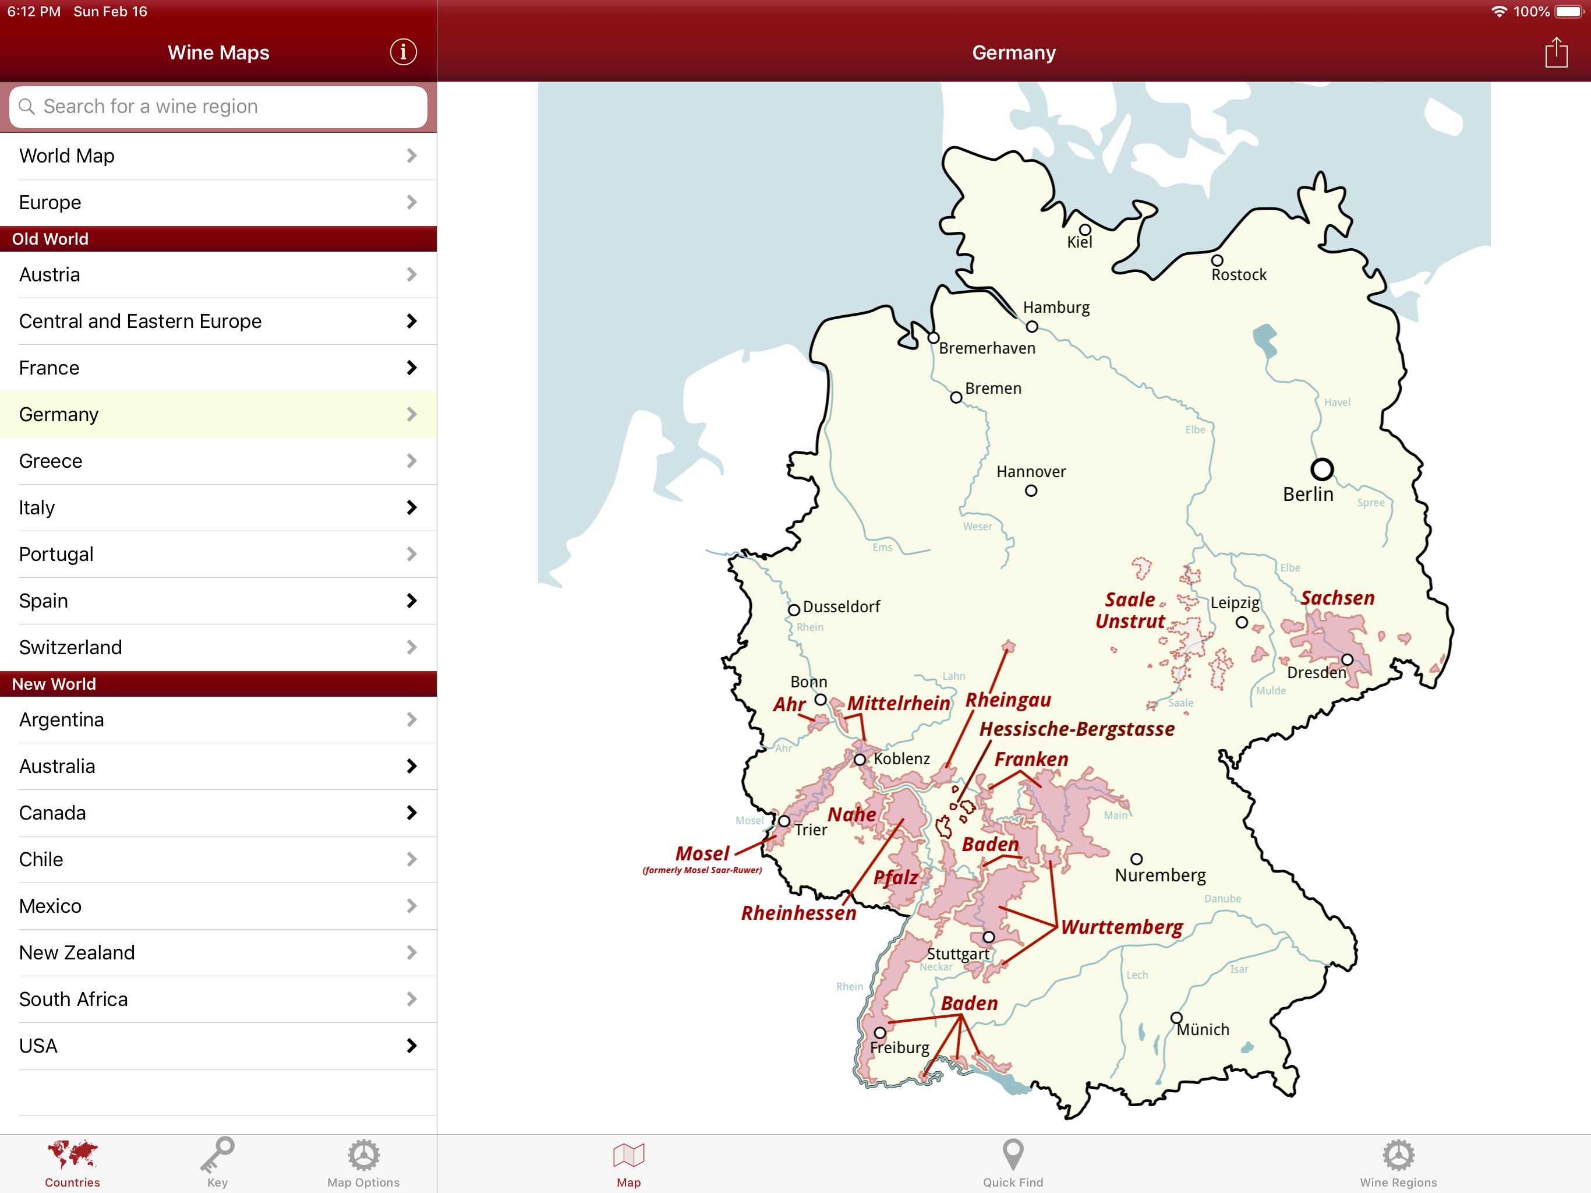The image size is (1591, 1193).
Task: Expand Italy's bold chevron arrow
Action: (411, 507)
